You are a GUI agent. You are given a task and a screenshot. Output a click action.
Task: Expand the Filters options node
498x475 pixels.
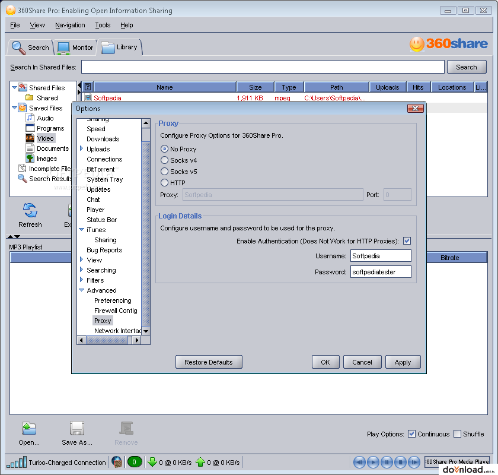[x=81, y=280]
